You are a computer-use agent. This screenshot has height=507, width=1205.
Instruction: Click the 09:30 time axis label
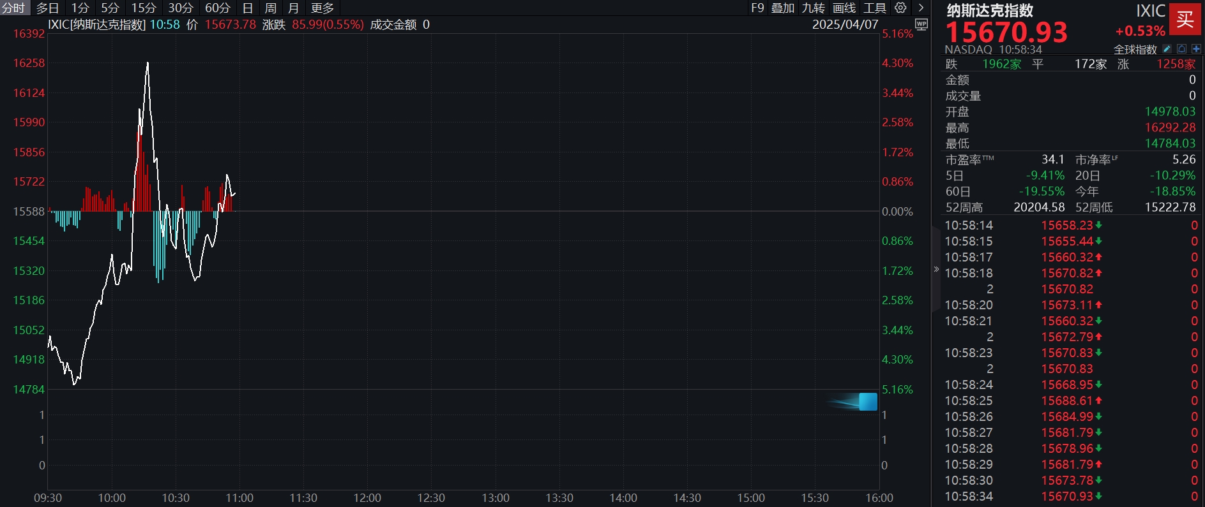pos(48,498)
